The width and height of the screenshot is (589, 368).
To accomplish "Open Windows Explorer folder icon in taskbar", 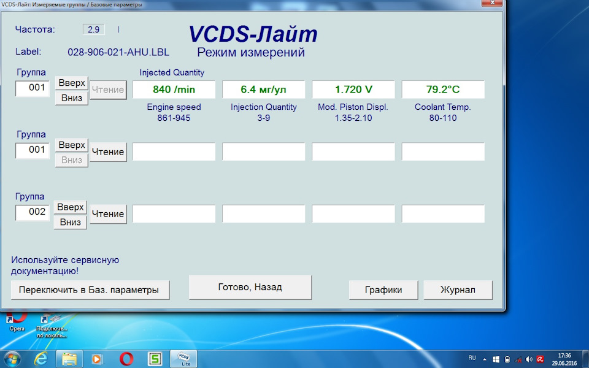I will pyautogui.click(x=69, y=359).
